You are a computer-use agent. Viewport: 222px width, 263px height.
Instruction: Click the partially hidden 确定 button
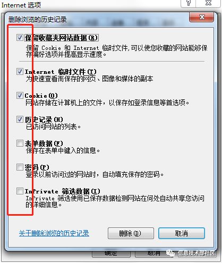111,253
